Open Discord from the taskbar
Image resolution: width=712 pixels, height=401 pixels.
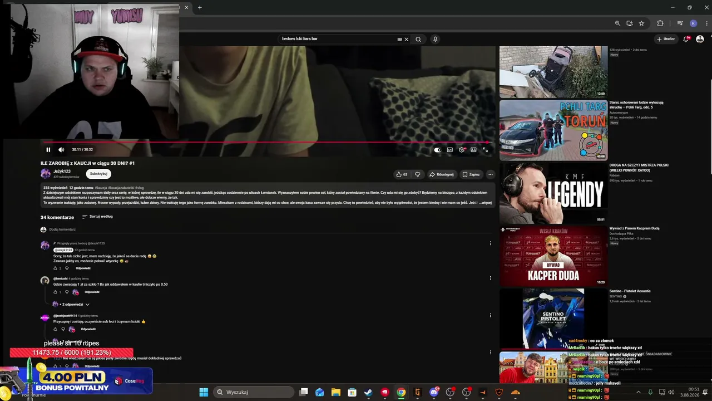tap(434, 392)
